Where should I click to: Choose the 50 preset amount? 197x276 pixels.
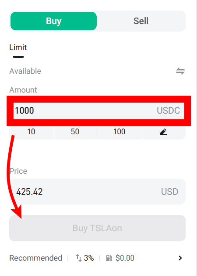click(75, 132)
